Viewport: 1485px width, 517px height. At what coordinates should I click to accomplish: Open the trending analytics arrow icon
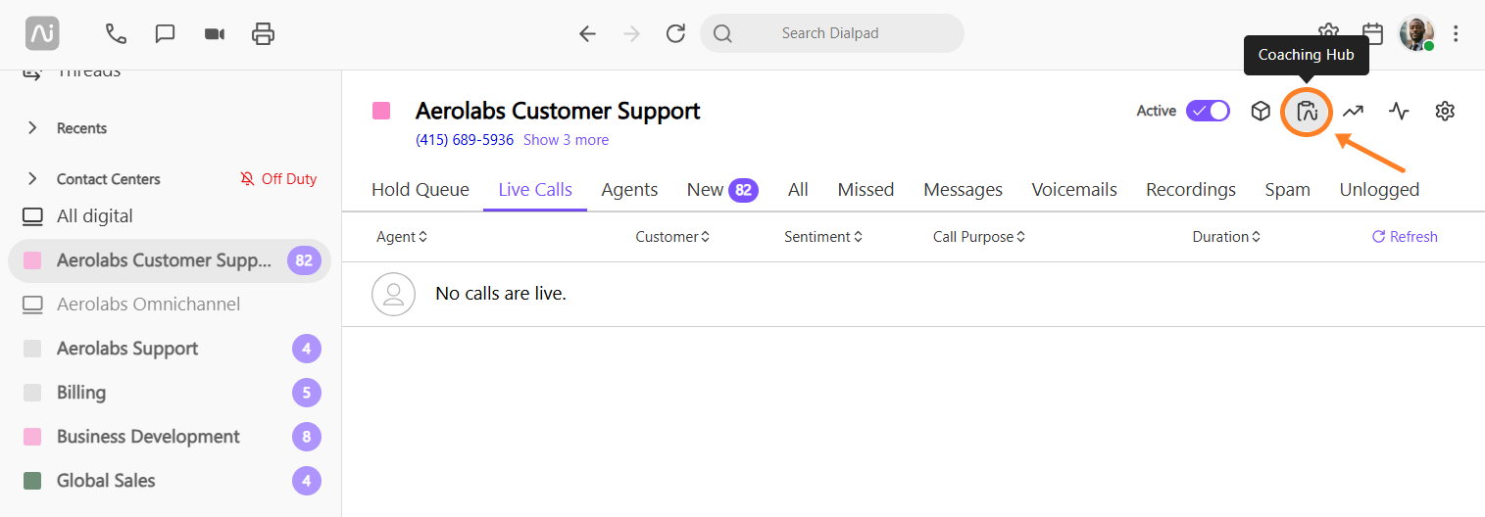pos(1353,112)
